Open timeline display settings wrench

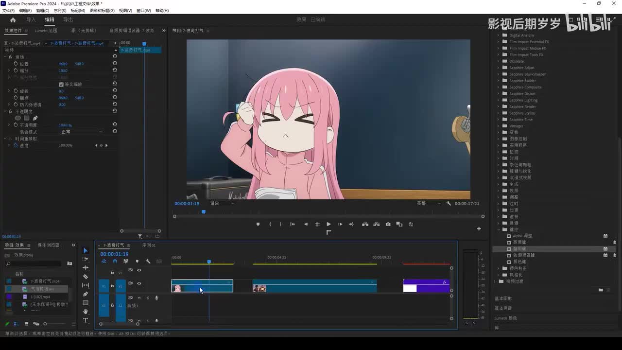[x=148, y=262]
